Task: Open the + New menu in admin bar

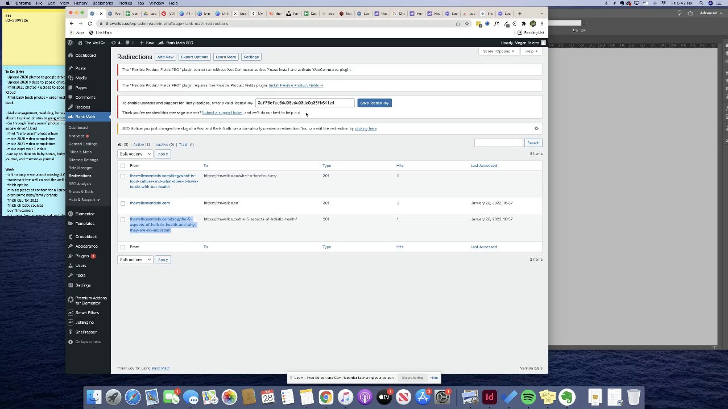Action: tap(147, 43)
